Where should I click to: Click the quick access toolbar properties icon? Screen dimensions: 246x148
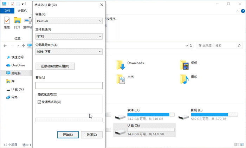coord(12,4)
